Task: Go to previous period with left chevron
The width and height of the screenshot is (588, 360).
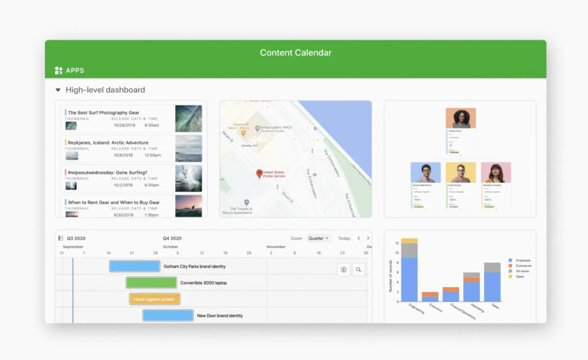Action: click(359, 238)
